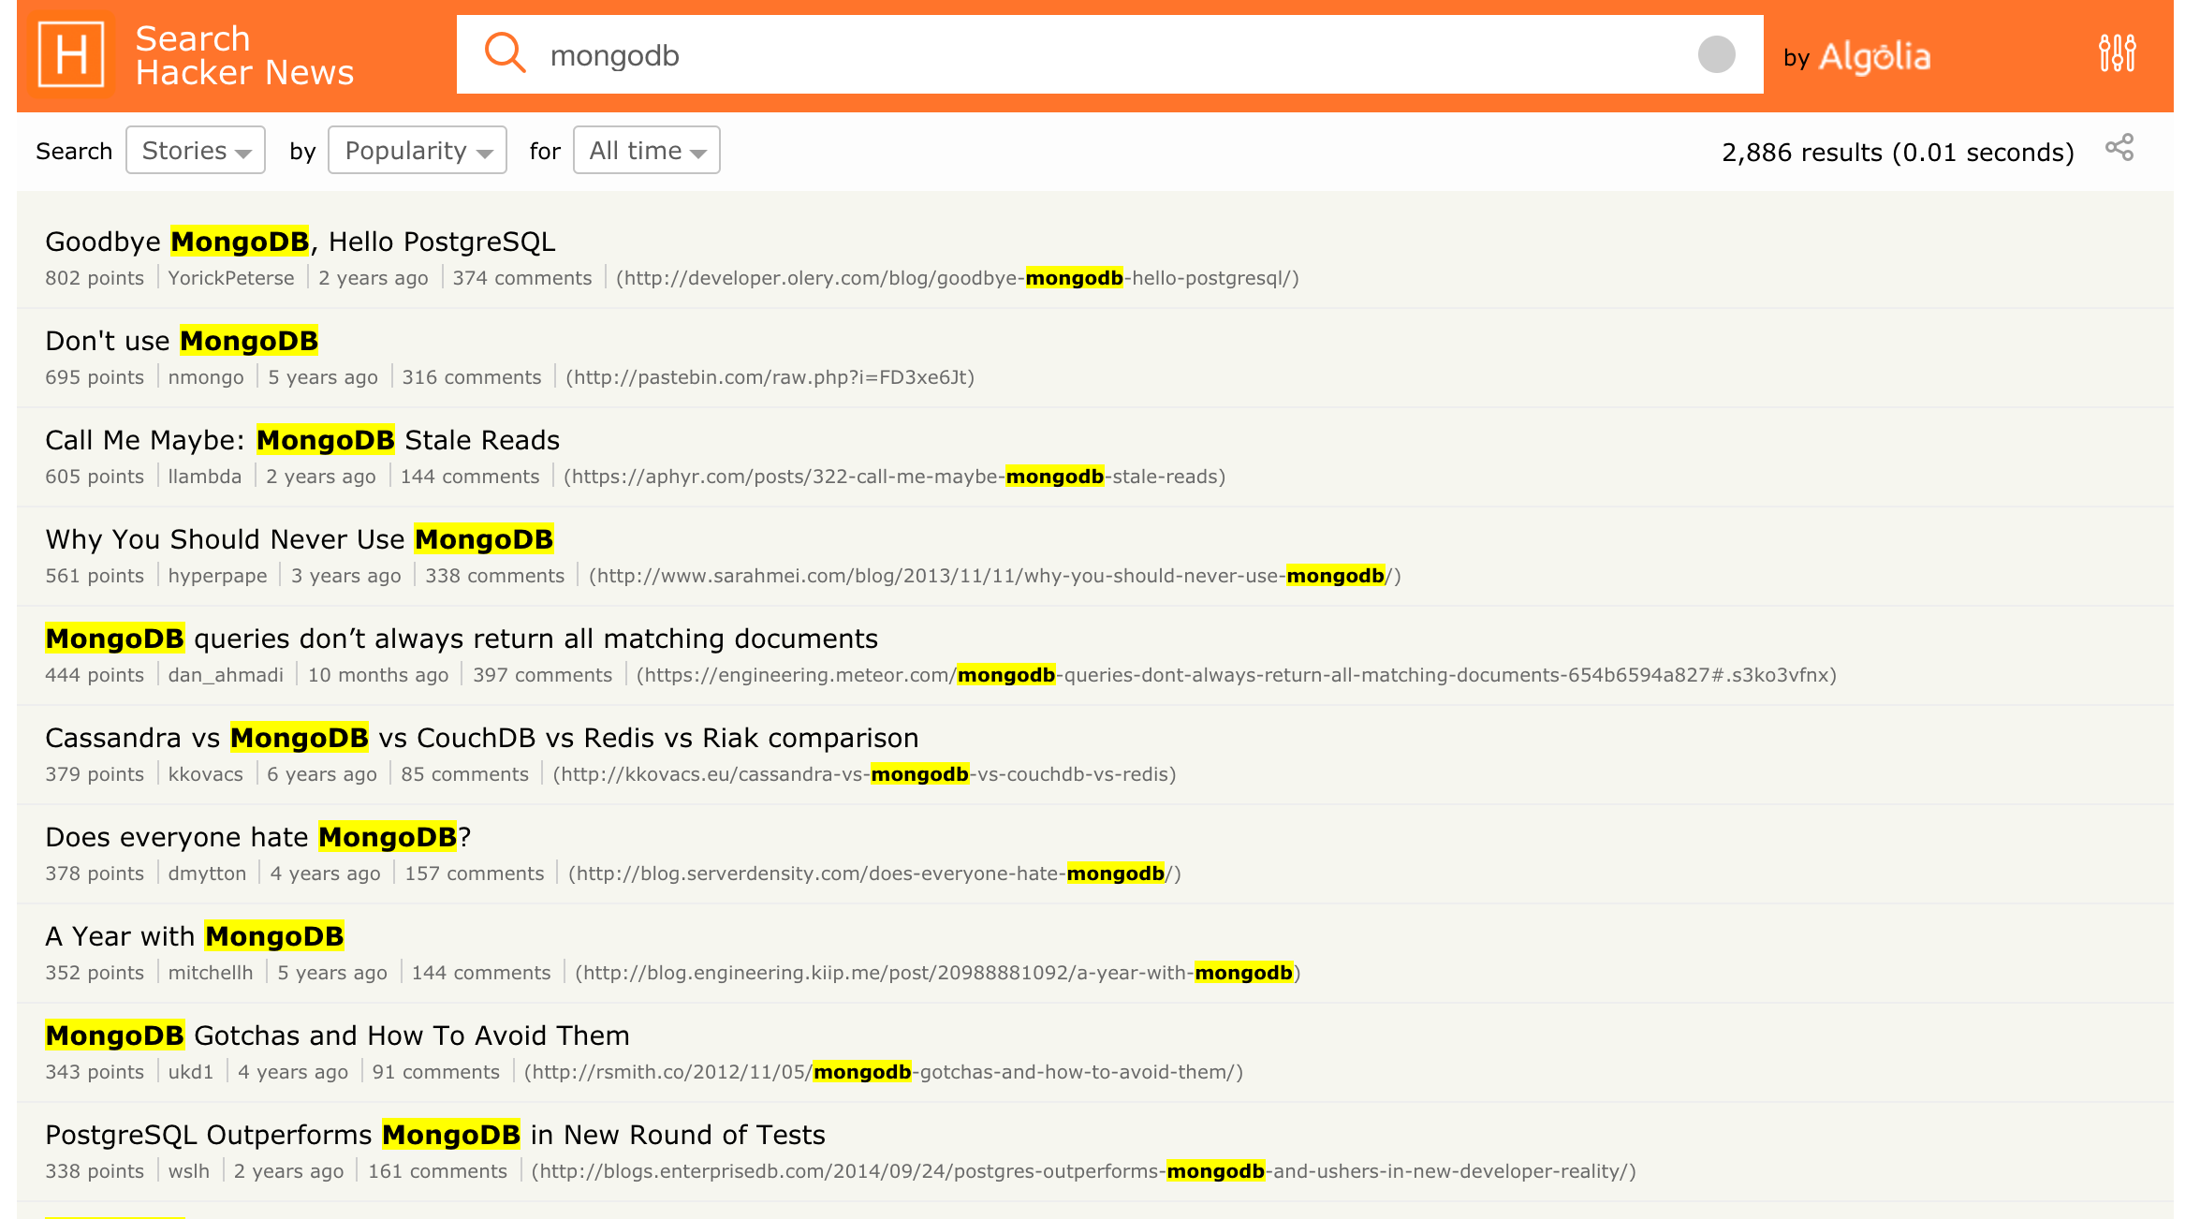2185x1219 pixels.
Task: Click the share results icon
Action: (x=2119, y=148)
